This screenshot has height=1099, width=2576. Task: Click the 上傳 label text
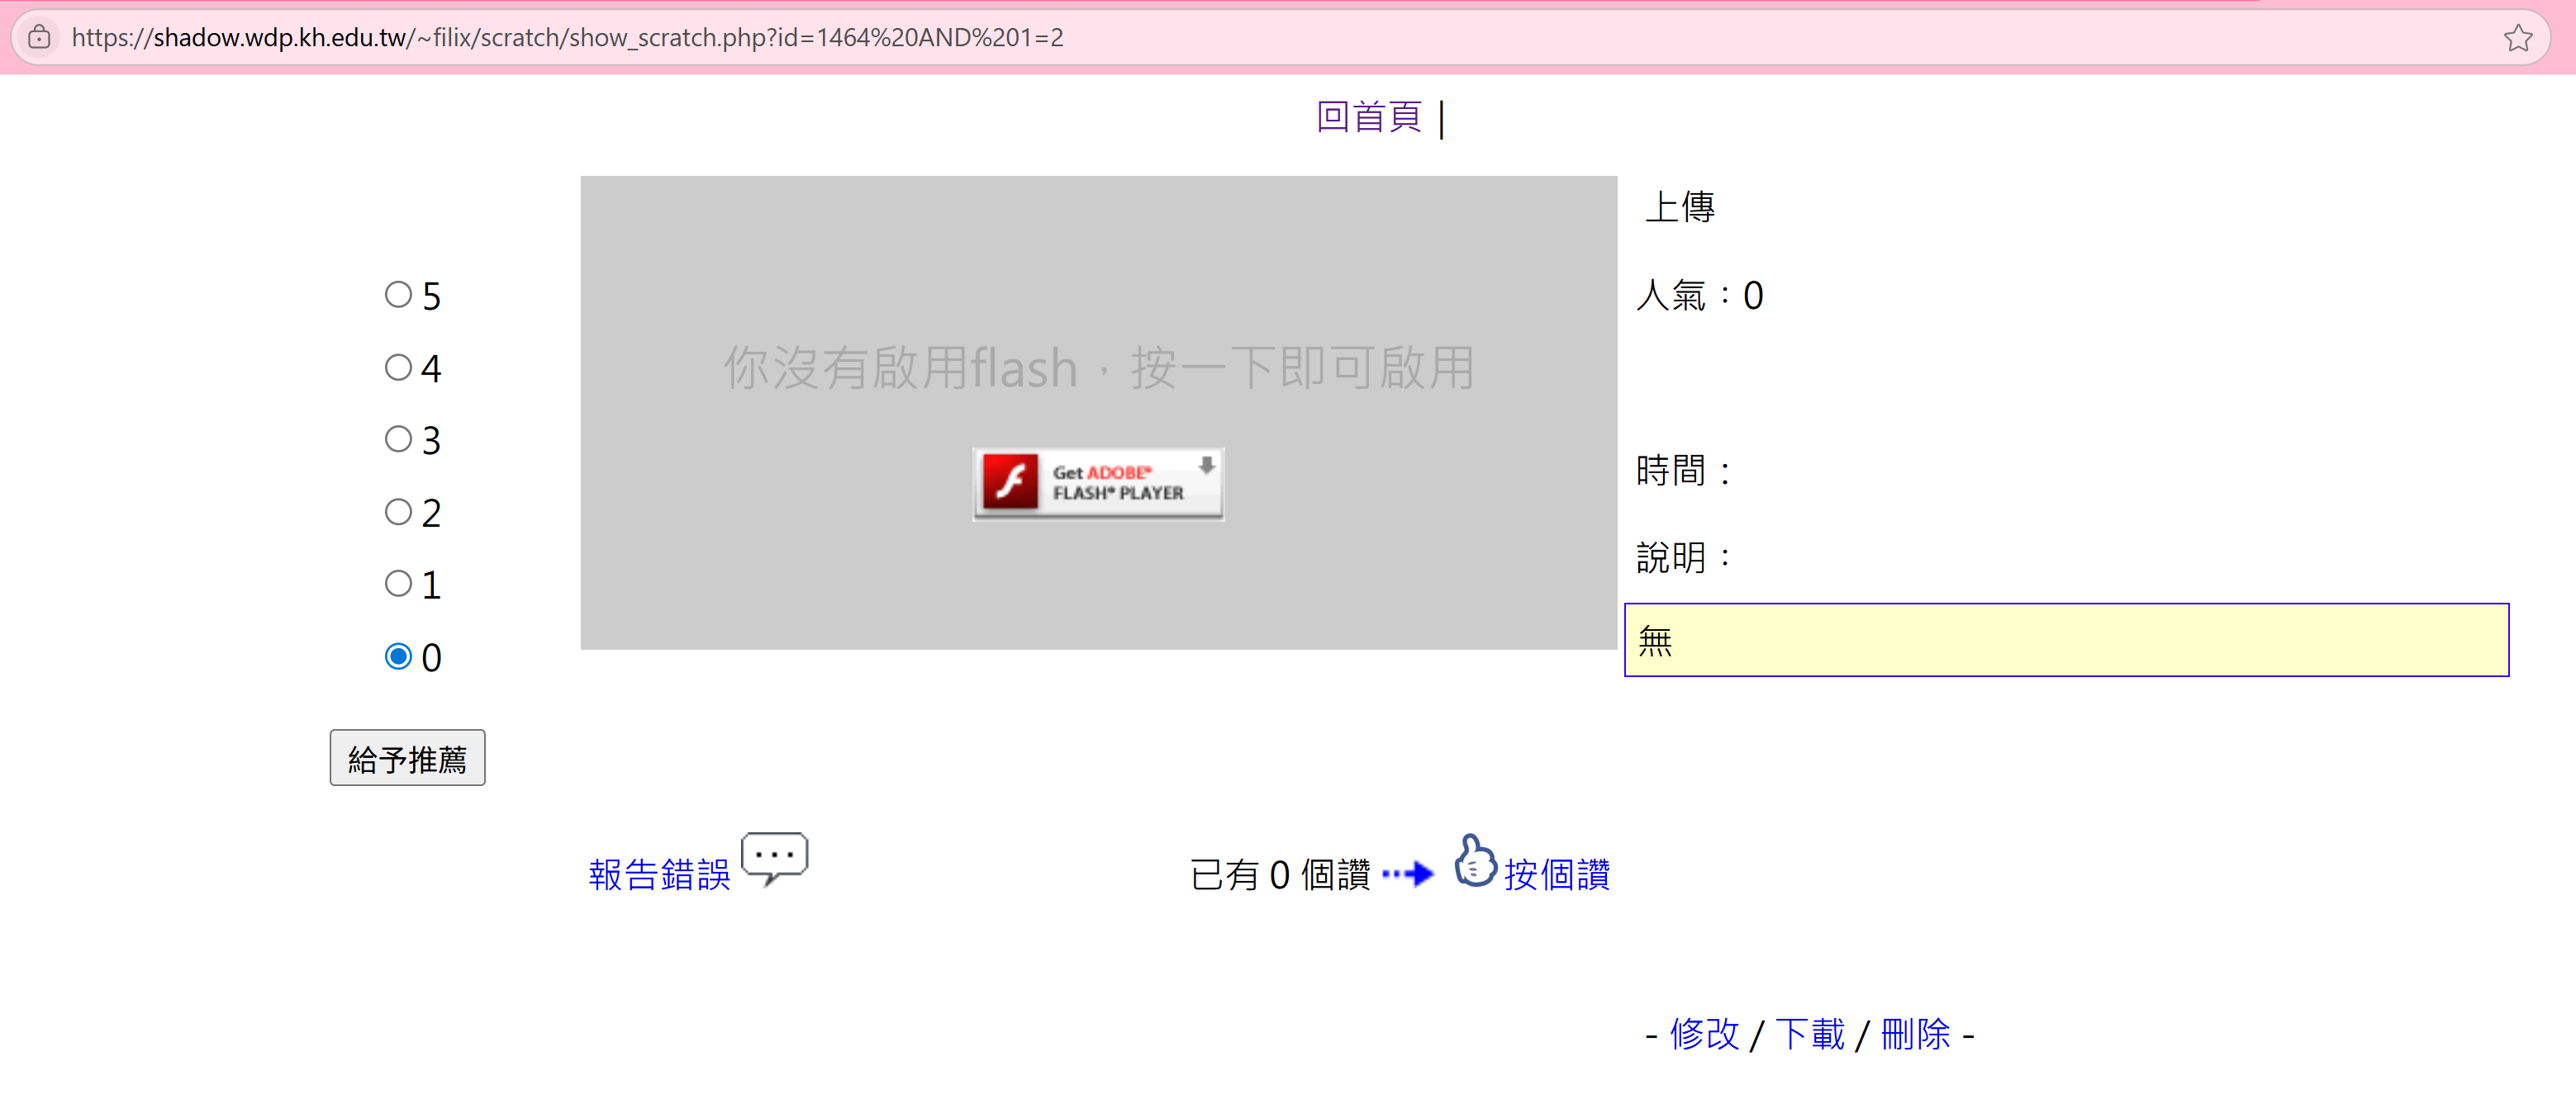tap(1680, 208)
